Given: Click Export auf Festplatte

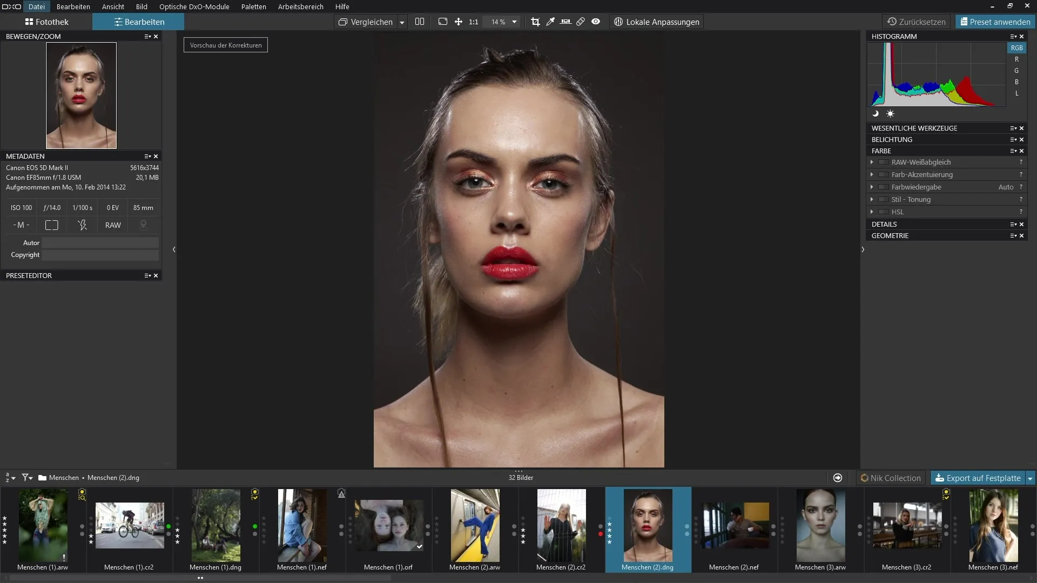Looking at the screenshot, I should point(978,478).
